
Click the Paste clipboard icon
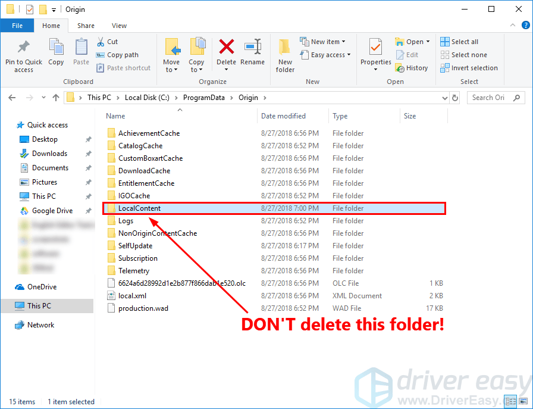point(81,46)
